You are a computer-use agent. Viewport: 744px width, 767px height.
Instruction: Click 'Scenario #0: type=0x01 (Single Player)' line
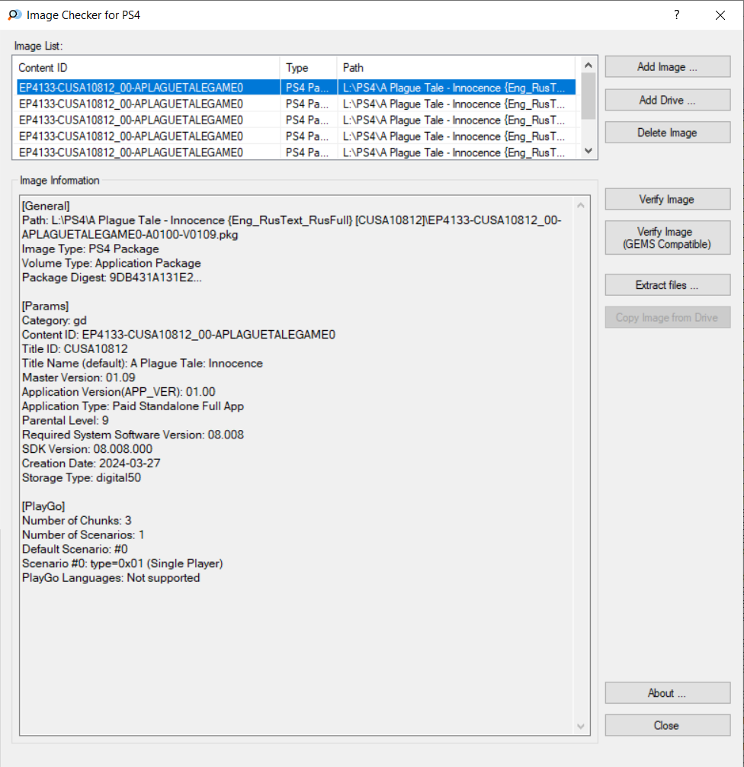point(122,563)
